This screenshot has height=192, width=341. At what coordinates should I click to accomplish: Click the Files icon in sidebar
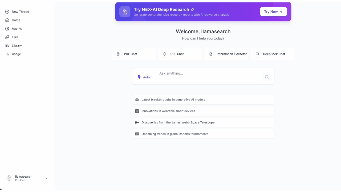coord(7,37)
